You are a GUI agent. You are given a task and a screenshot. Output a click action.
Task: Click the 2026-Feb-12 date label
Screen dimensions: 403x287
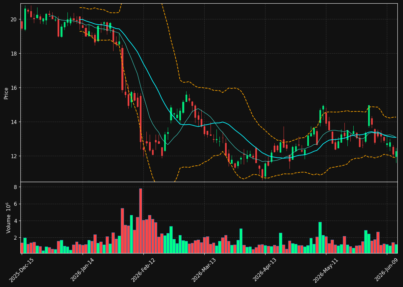pos(143,270)
